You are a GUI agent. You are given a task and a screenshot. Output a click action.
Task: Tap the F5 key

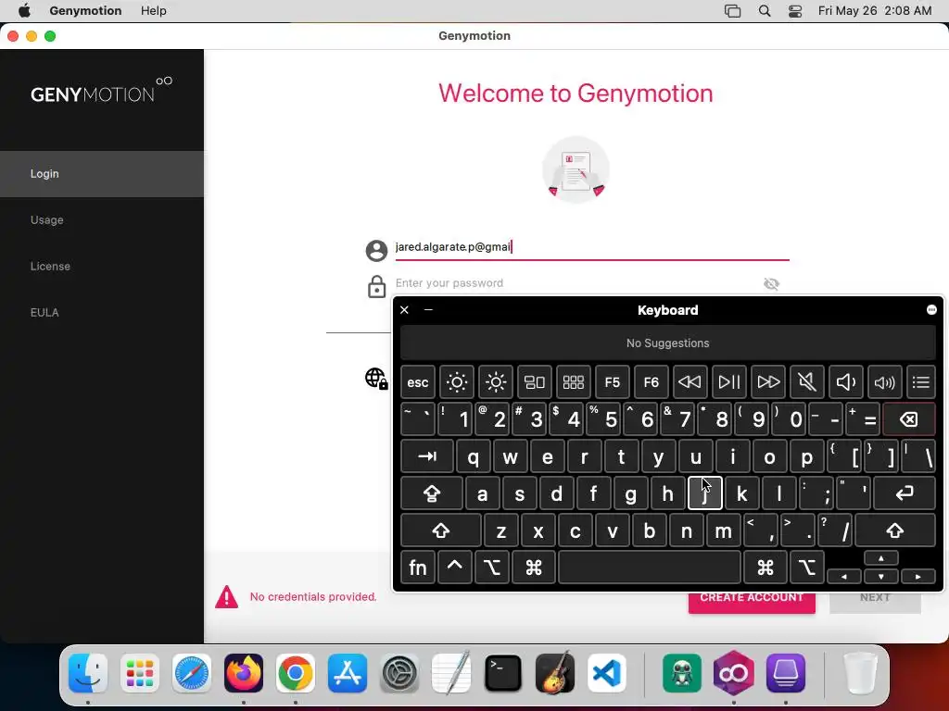point(612,382)
